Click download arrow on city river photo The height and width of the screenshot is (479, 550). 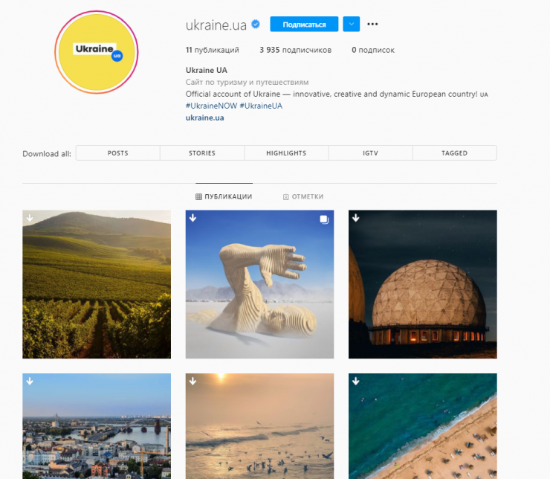pos(30,381)
